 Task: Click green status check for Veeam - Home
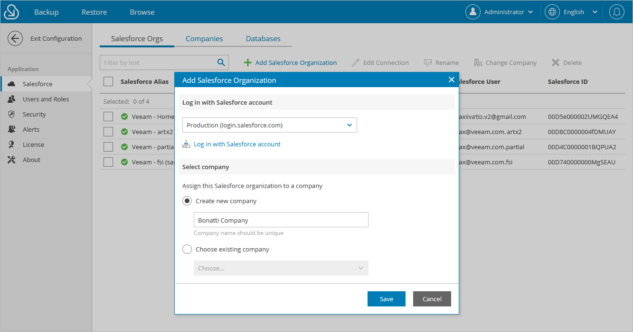[x=124, y=117]
